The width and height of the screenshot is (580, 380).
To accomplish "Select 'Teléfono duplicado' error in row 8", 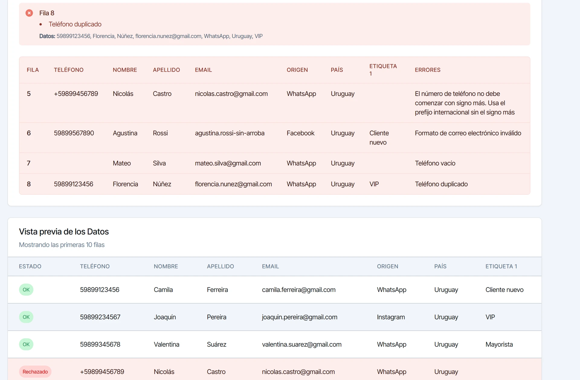I will pos(441,184).
